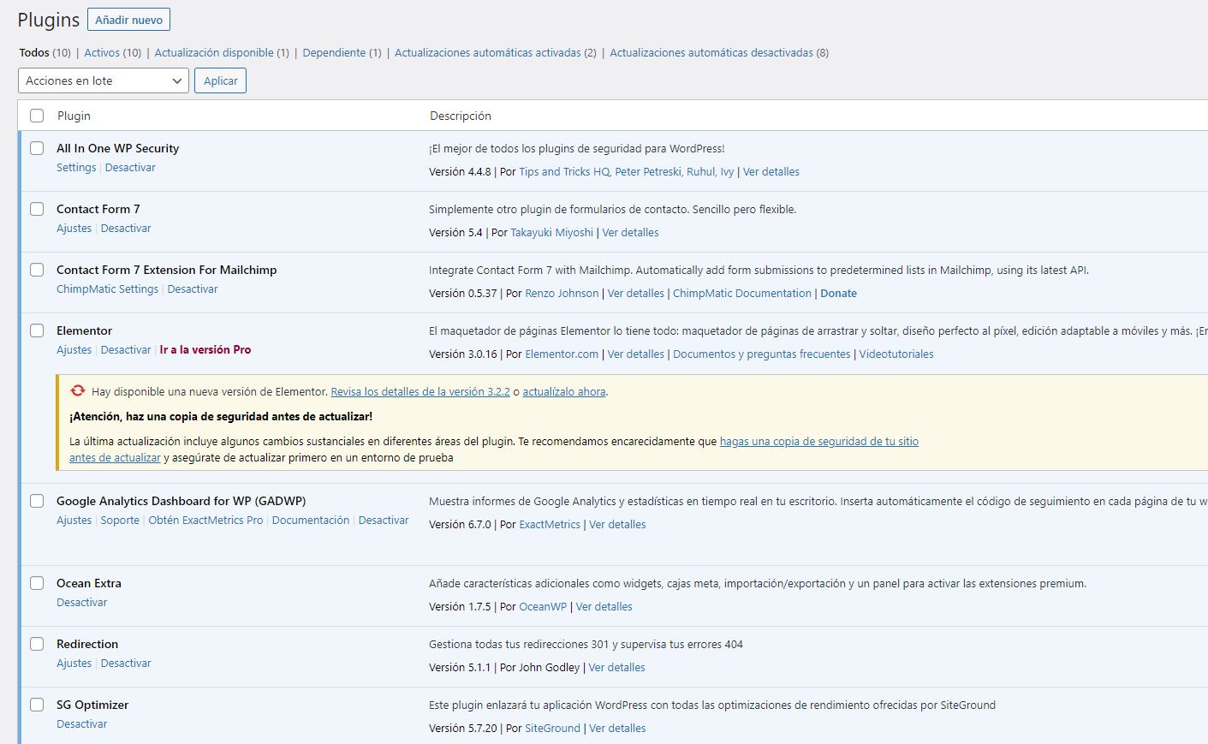This screenshot has height=744, width=1208.
Task: Open Settings for All In One WP Security
Action: coord(76,168)
